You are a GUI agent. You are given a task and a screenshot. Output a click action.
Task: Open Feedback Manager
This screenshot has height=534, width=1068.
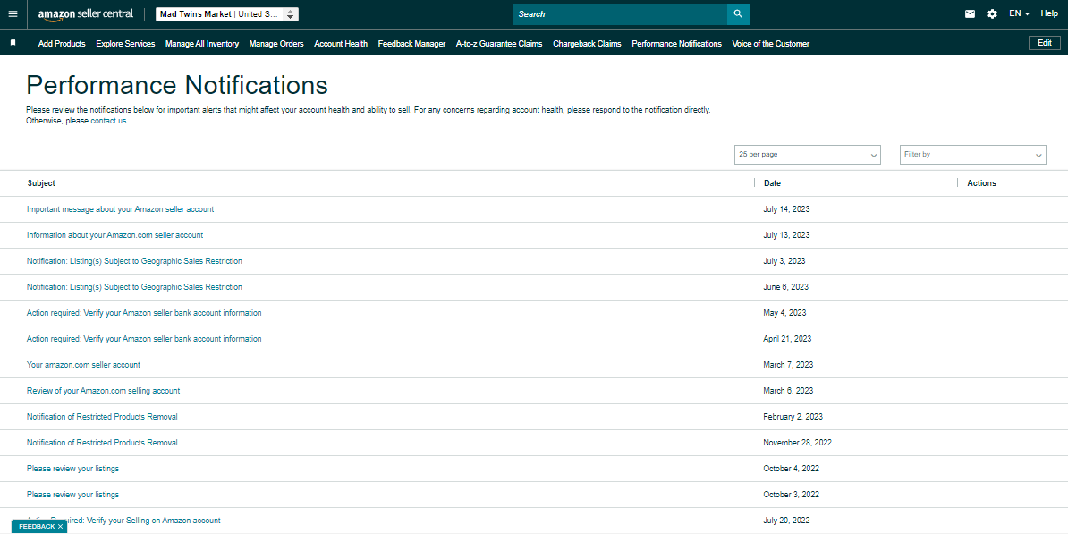click(x=411, y=44)
